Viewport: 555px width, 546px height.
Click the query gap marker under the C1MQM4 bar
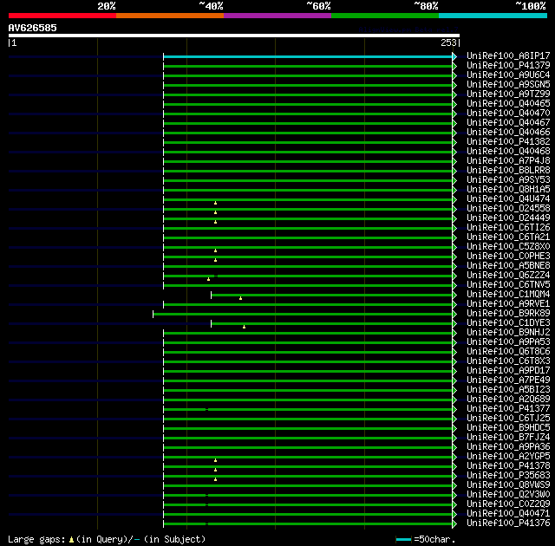241,298
